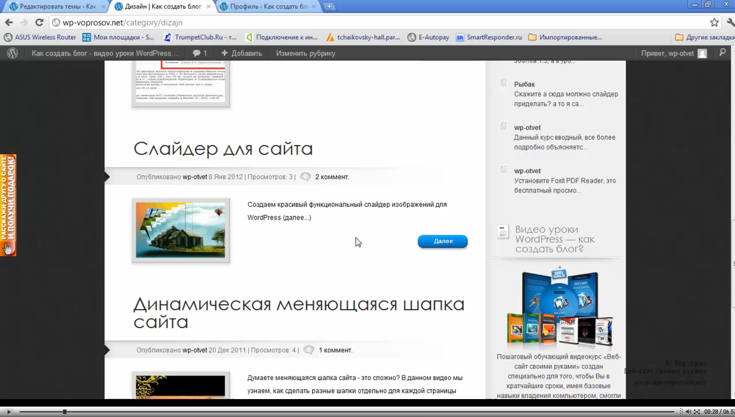Open the ASUS Wireless Router bookmark
Screen dimensions: 735x417
pyautogui.click(x=40, y=37)
